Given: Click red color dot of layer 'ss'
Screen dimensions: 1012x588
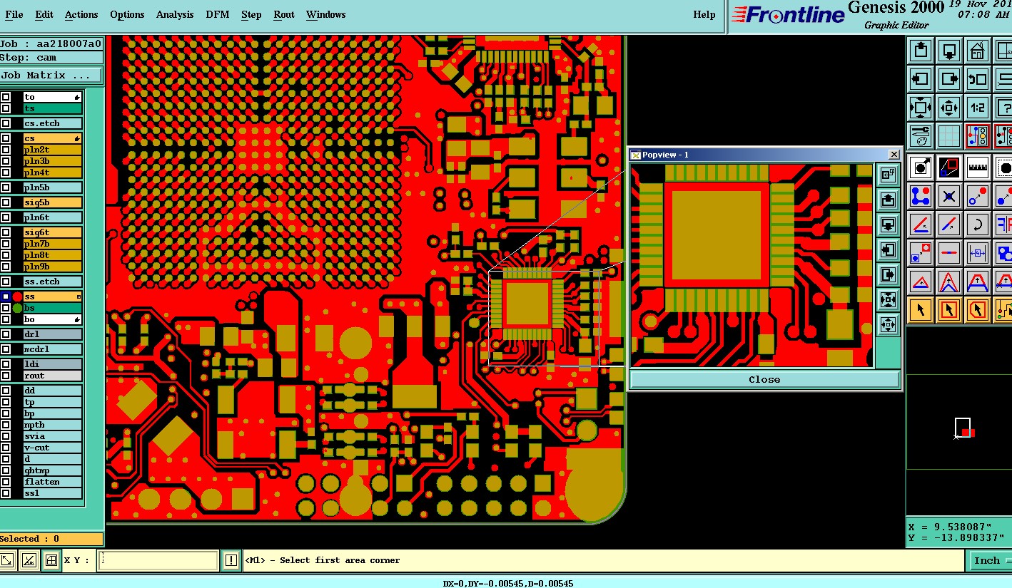Looking at the screenshot, I should 17,296.
